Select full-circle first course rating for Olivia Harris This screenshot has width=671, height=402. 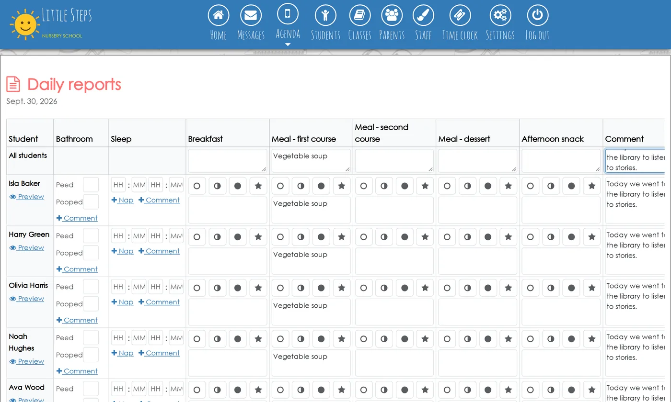(x=321, y=288)
